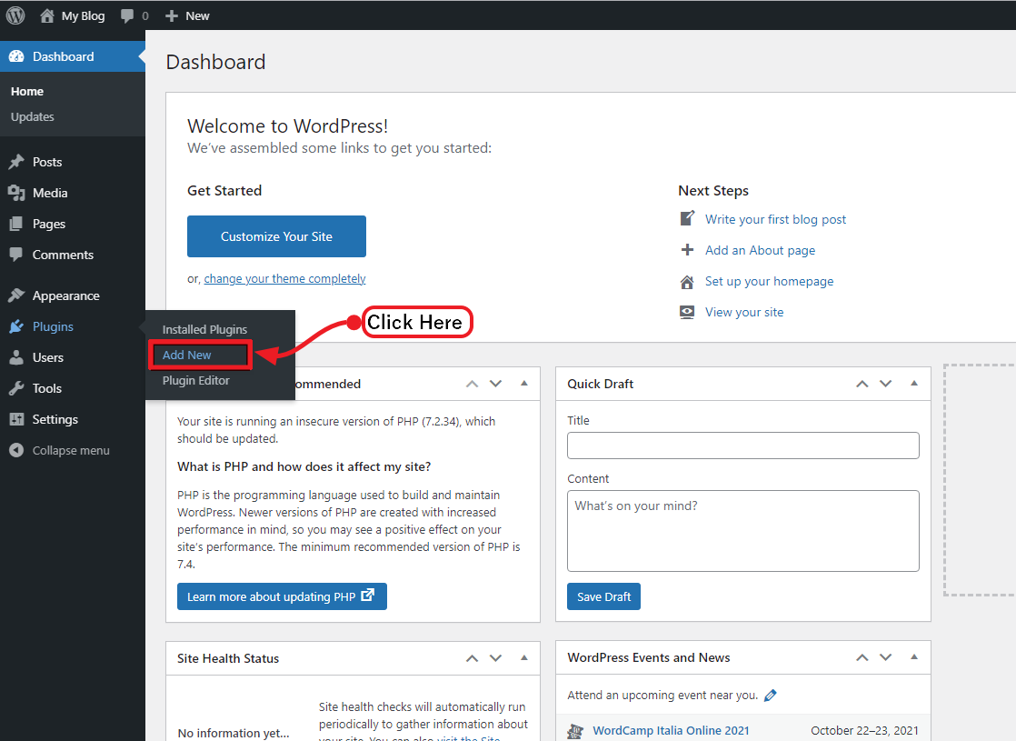Move PHP Update widget down
This screenshot has height=741, width=1016.
pos(495,384)
